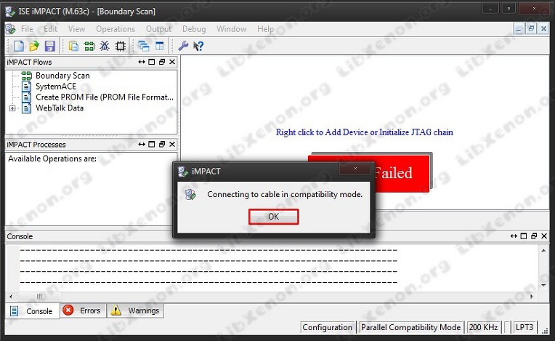Viewport: 555px width, 341px height.
Task: Click the console horizontal scroll right arrow
Action: click(532, 297)
